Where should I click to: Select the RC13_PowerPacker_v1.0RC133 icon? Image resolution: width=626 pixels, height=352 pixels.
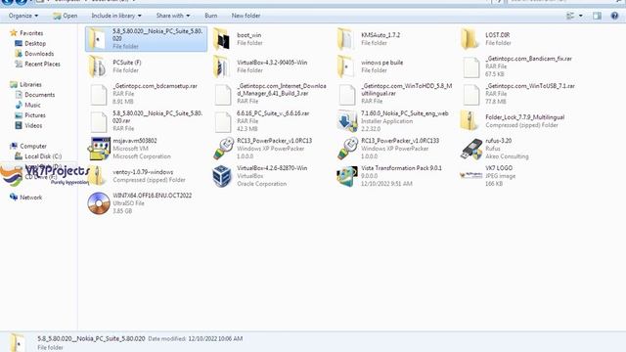click(347, 149)
